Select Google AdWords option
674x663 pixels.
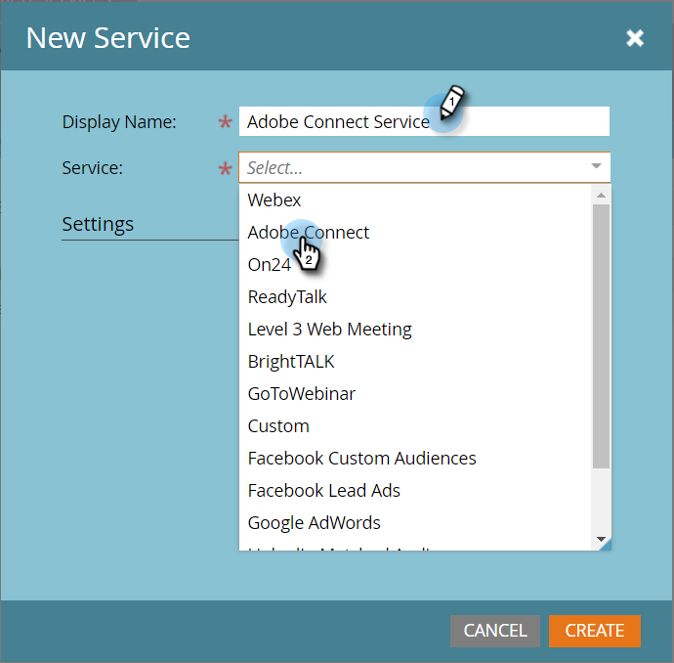click(415, 523)
